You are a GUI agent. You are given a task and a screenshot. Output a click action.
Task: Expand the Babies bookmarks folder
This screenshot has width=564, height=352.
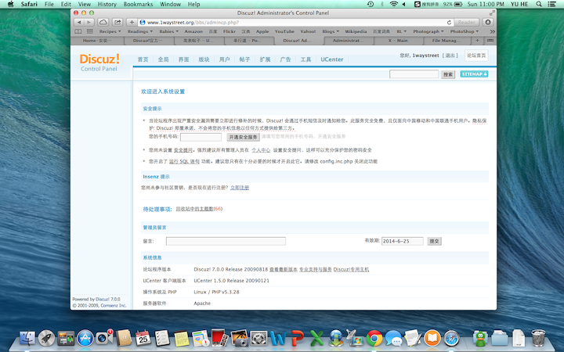click(x=168, y=31)
